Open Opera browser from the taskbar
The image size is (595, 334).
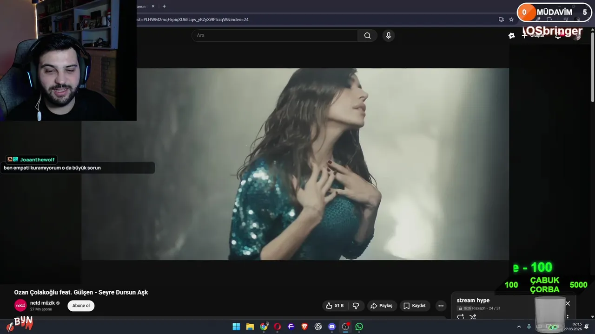277,327
